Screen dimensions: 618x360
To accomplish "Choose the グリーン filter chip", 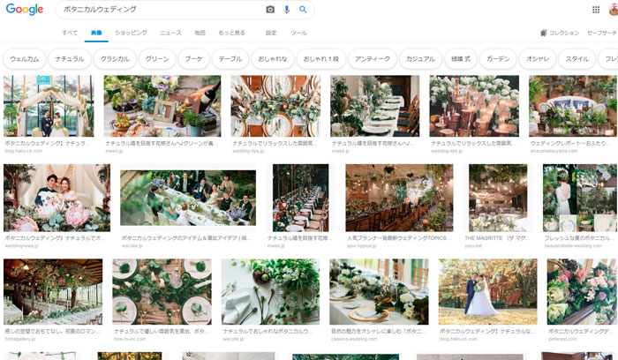I will point(157,59).
